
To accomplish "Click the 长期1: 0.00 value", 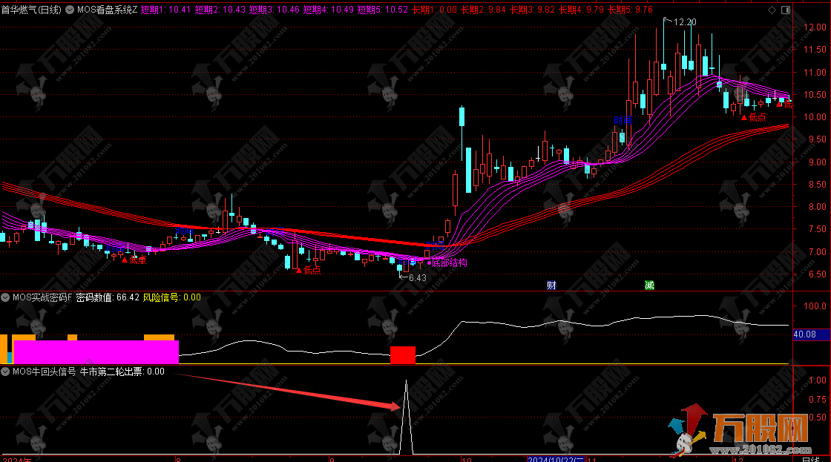I will (435, 10).
